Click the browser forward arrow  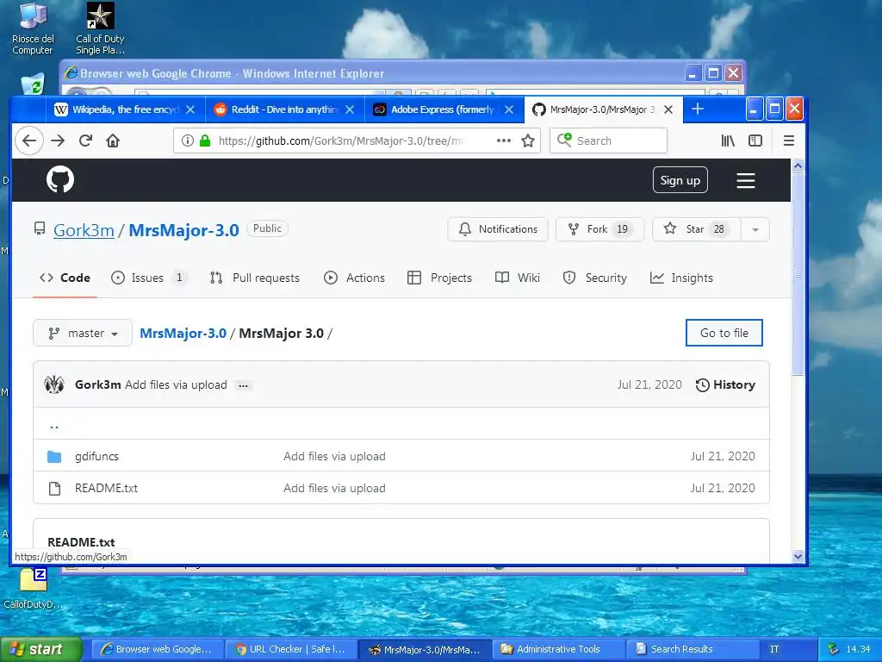(x=58, y=141)
